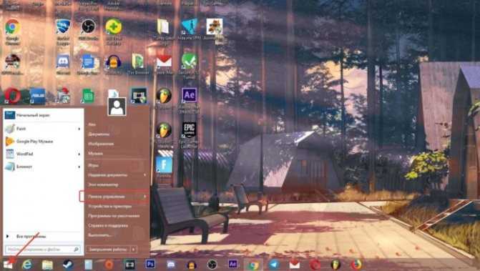
Task: Click the Завершение работы button
Action: pos(108,250)
